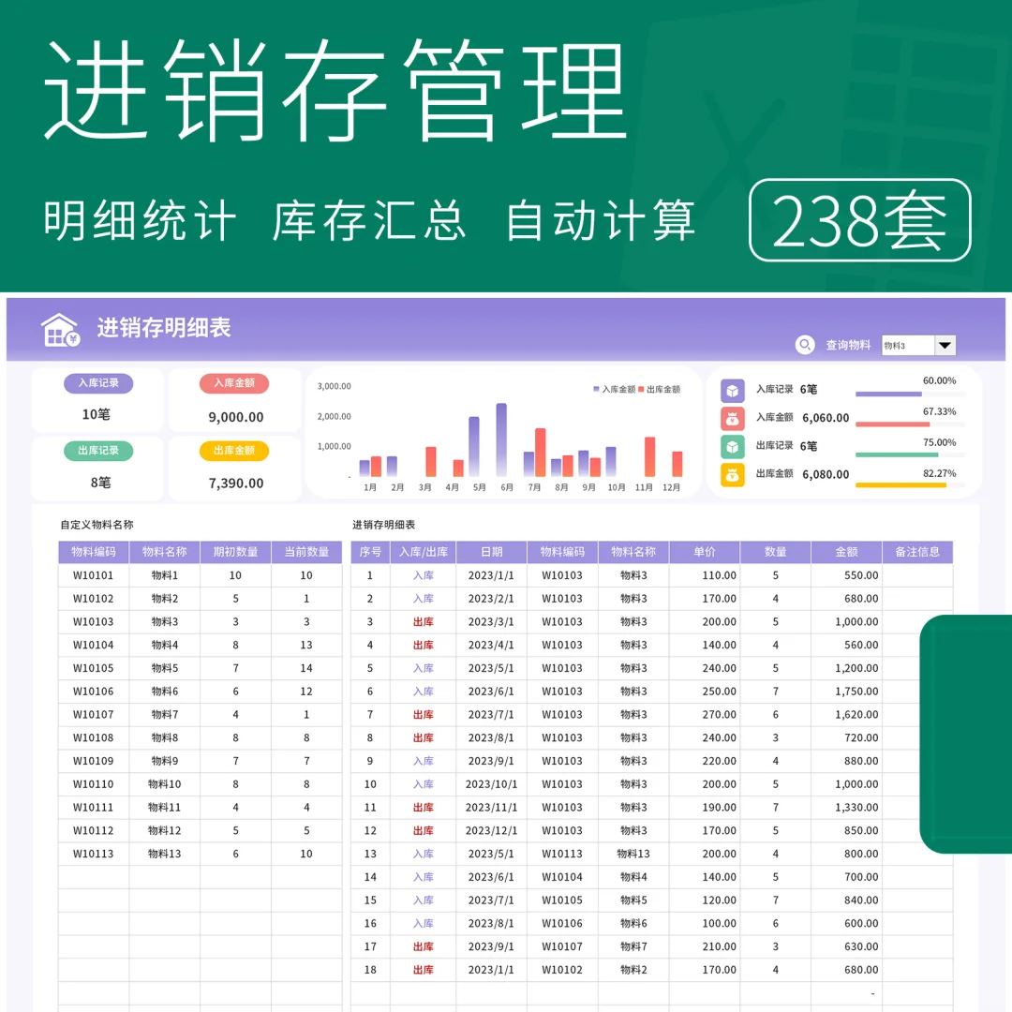Click date cell 2023/3/1
1012x1012 pixels.
(492, 622)
